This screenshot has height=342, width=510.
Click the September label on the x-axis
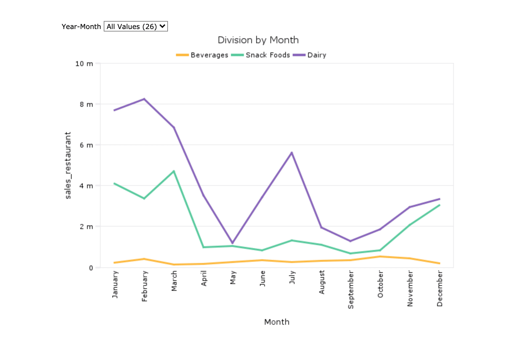click(x=351, y=290)
